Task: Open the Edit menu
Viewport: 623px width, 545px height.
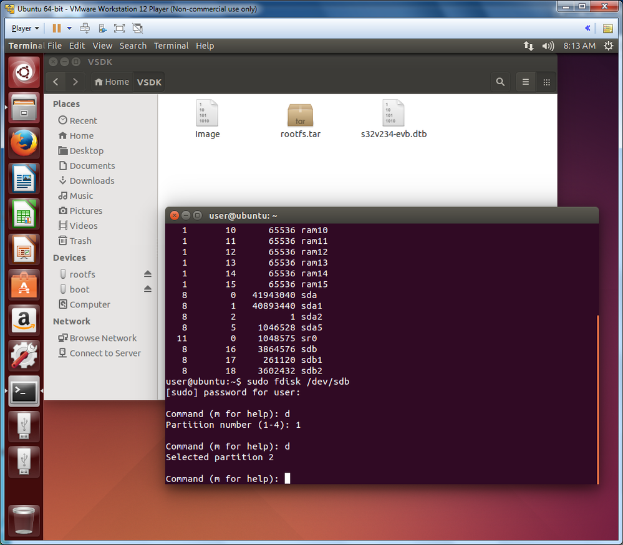Action: (77, 46)
